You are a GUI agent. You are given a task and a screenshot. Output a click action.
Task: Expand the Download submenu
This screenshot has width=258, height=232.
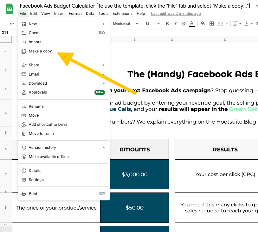38,83
